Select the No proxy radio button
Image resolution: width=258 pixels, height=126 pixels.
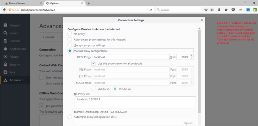click(x=70, y=34)
